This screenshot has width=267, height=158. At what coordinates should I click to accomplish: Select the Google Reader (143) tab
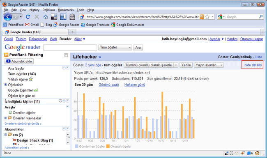(x=35, y=32)
